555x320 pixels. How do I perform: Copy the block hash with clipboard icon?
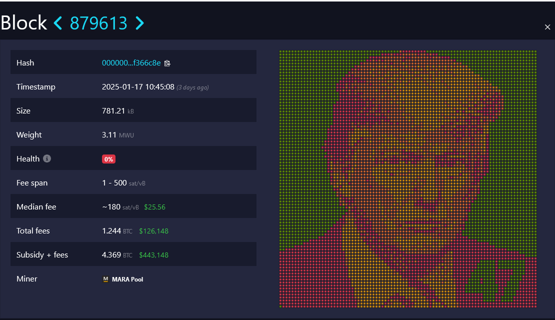(x=167, y=63)
